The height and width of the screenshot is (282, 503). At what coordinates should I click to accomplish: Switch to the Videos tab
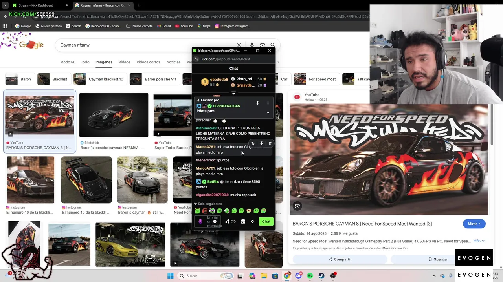point(124,62)
